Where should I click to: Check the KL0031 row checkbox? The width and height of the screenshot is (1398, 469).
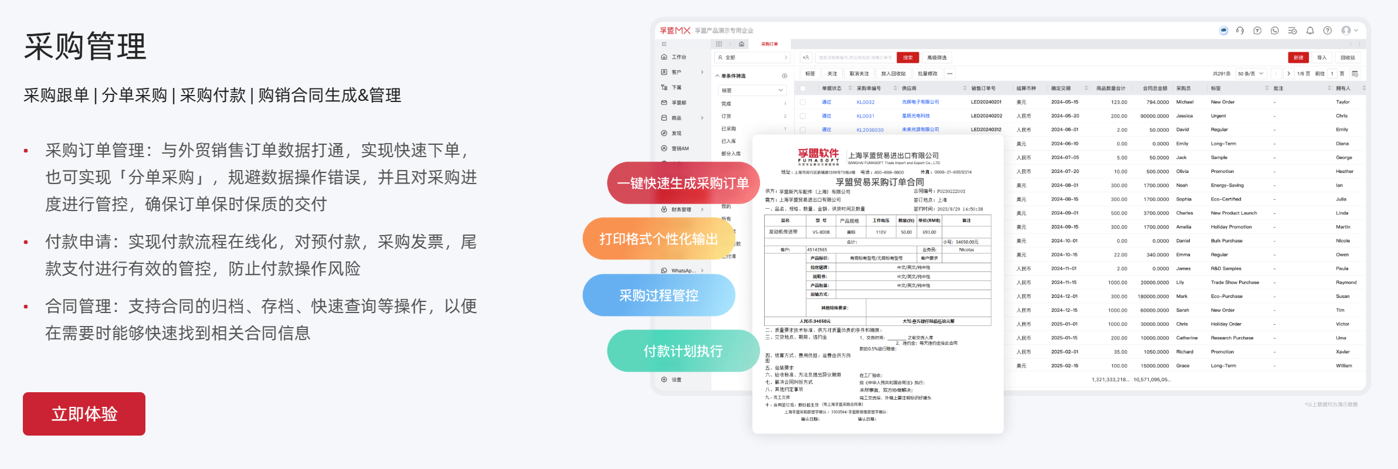(x=803, y=116)
